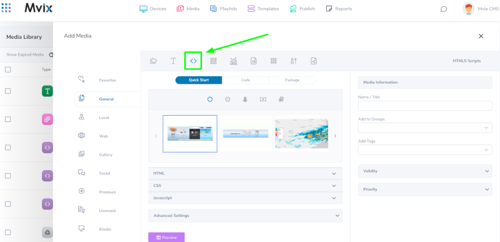Open the Publish menu
500x242 pixels.
[302, 9]
